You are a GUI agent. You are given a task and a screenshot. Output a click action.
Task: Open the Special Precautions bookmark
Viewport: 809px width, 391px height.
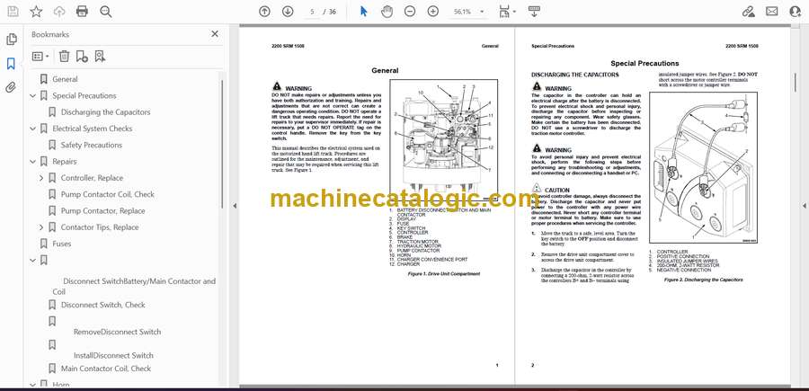(84, 95)
